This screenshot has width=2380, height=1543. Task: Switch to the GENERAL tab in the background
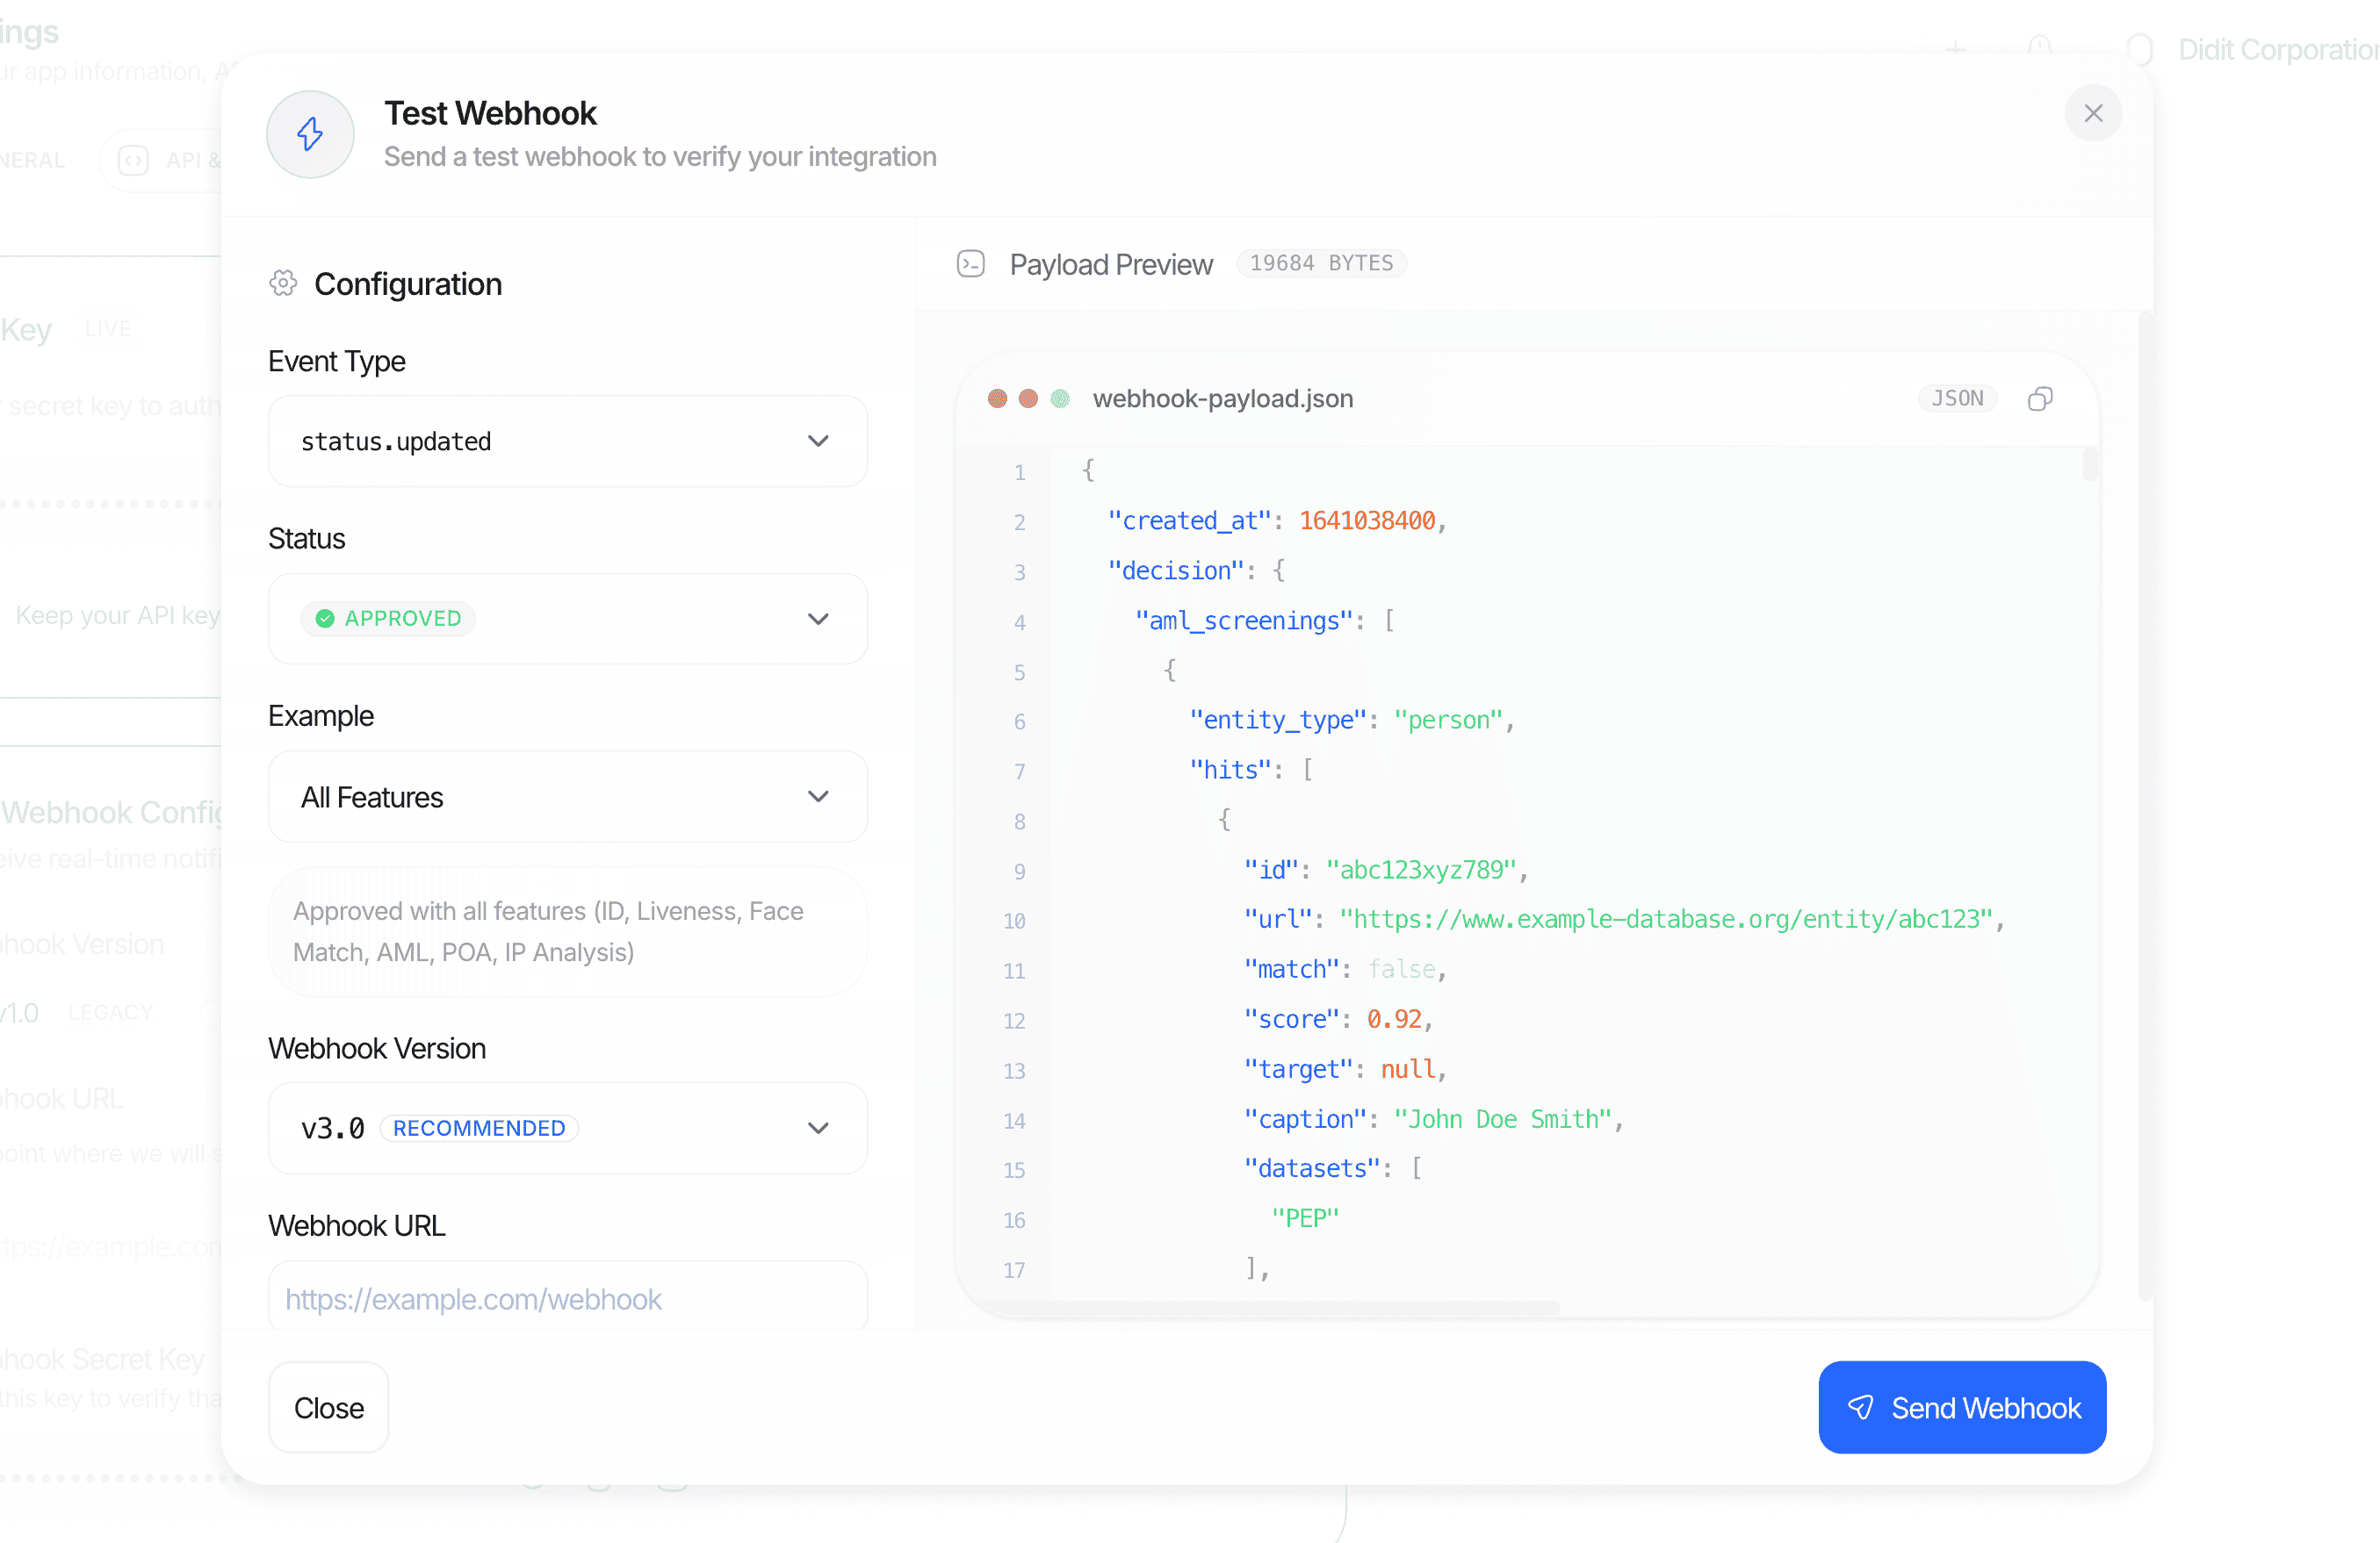coord(30,160)
